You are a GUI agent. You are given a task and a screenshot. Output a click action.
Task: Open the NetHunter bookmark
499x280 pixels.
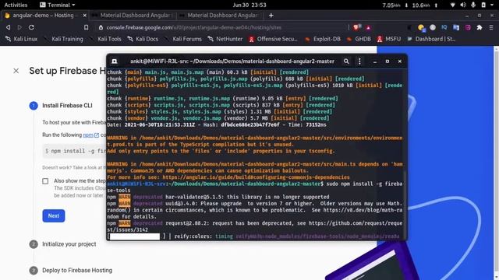click(x=225, y=39)
